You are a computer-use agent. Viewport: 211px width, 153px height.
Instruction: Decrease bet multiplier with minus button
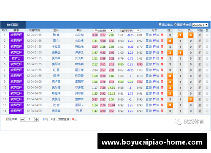[x=22, y=120]
